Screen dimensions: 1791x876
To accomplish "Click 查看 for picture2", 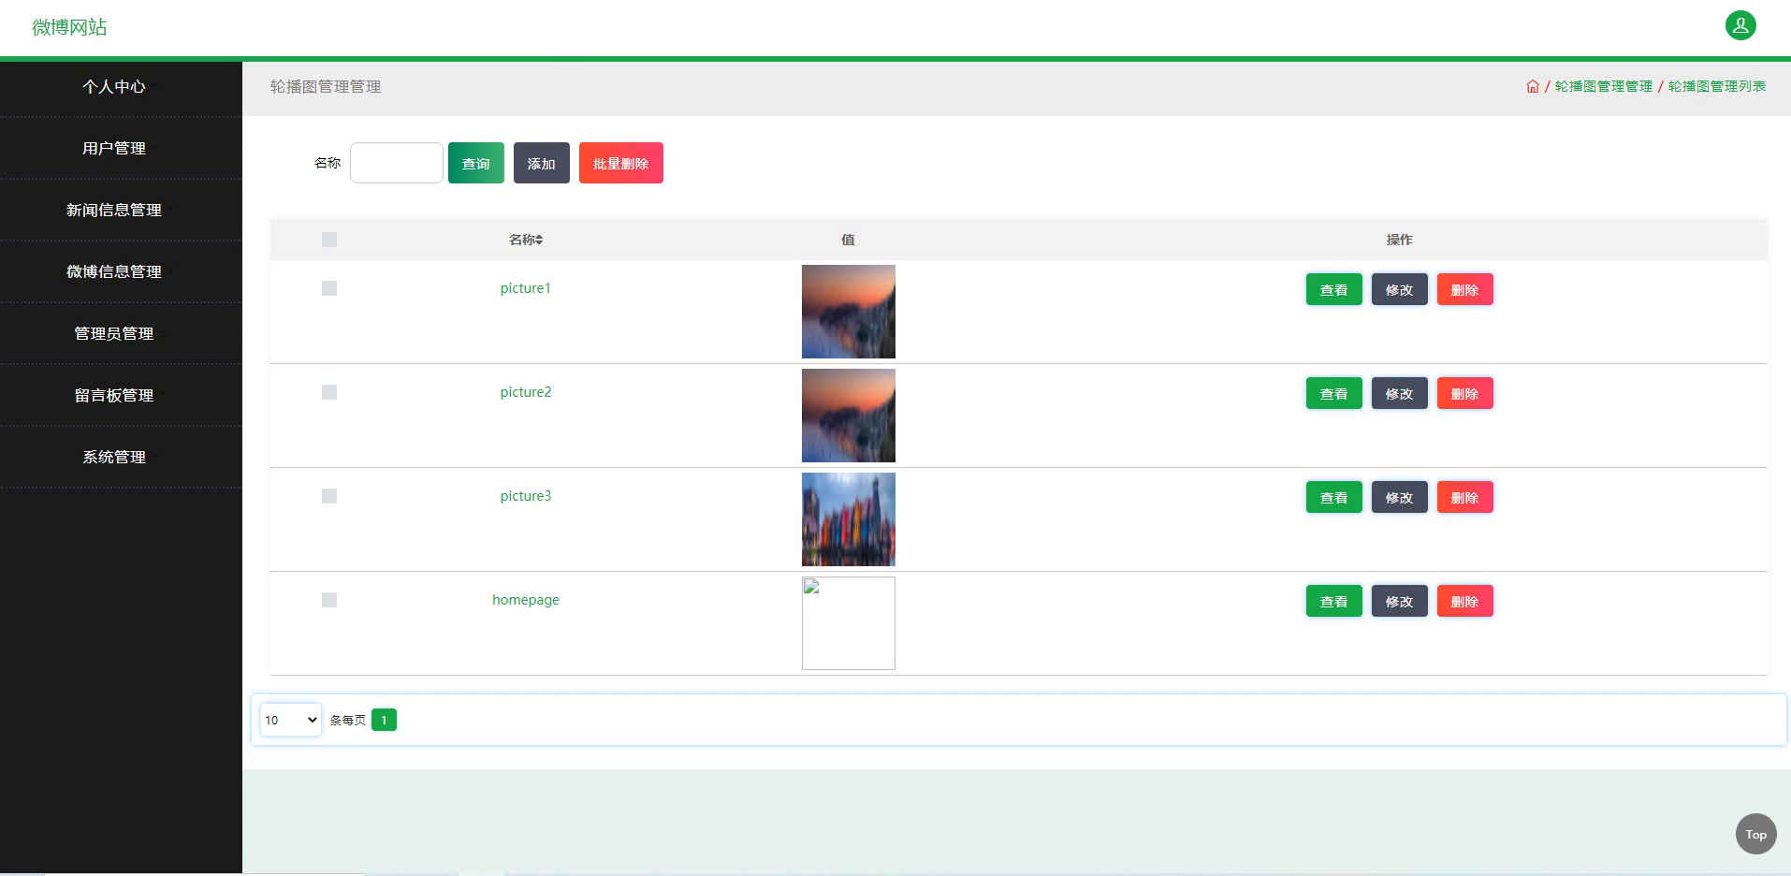I will 1334,393.
